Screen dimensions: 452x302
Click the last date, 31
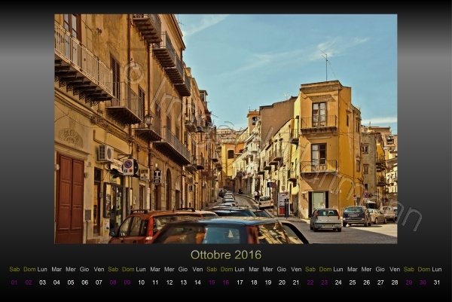click(x=437, y=282)
